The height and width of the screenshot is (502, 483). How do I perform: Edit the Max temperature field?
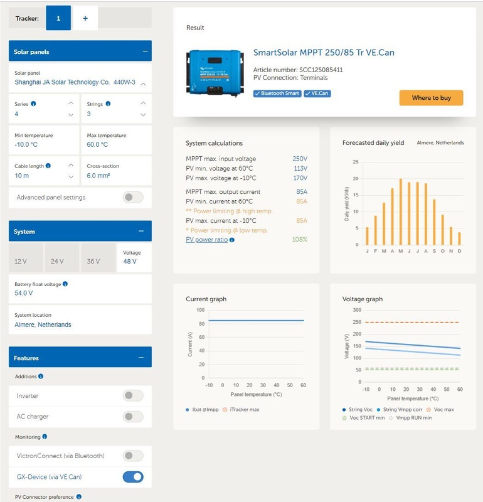(117, 140)
